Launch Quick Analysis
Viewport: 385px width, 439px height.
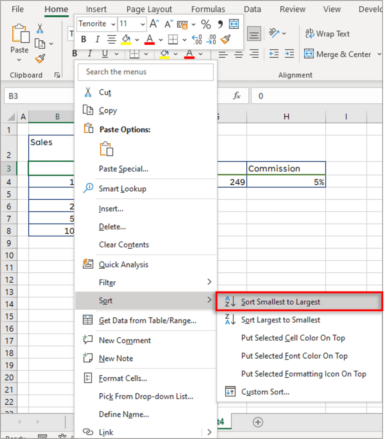(123, 264)
